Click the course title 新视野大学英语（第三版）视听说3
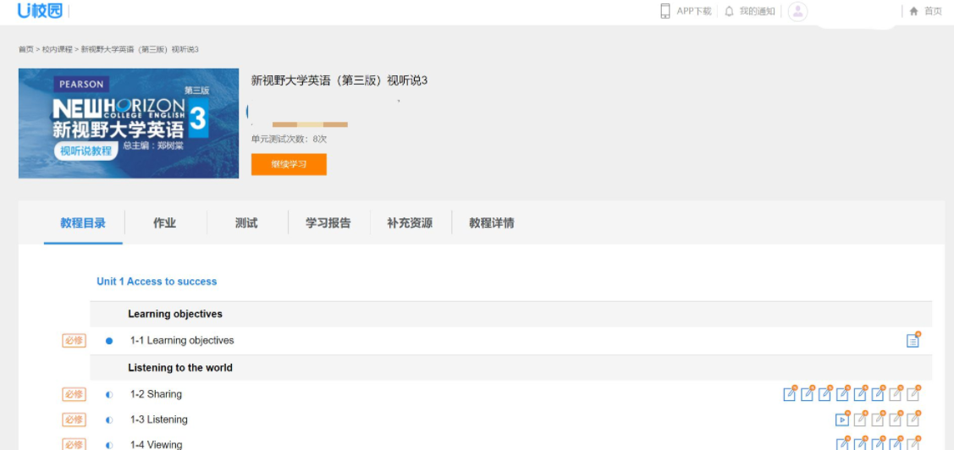 [x=339, y=80]
